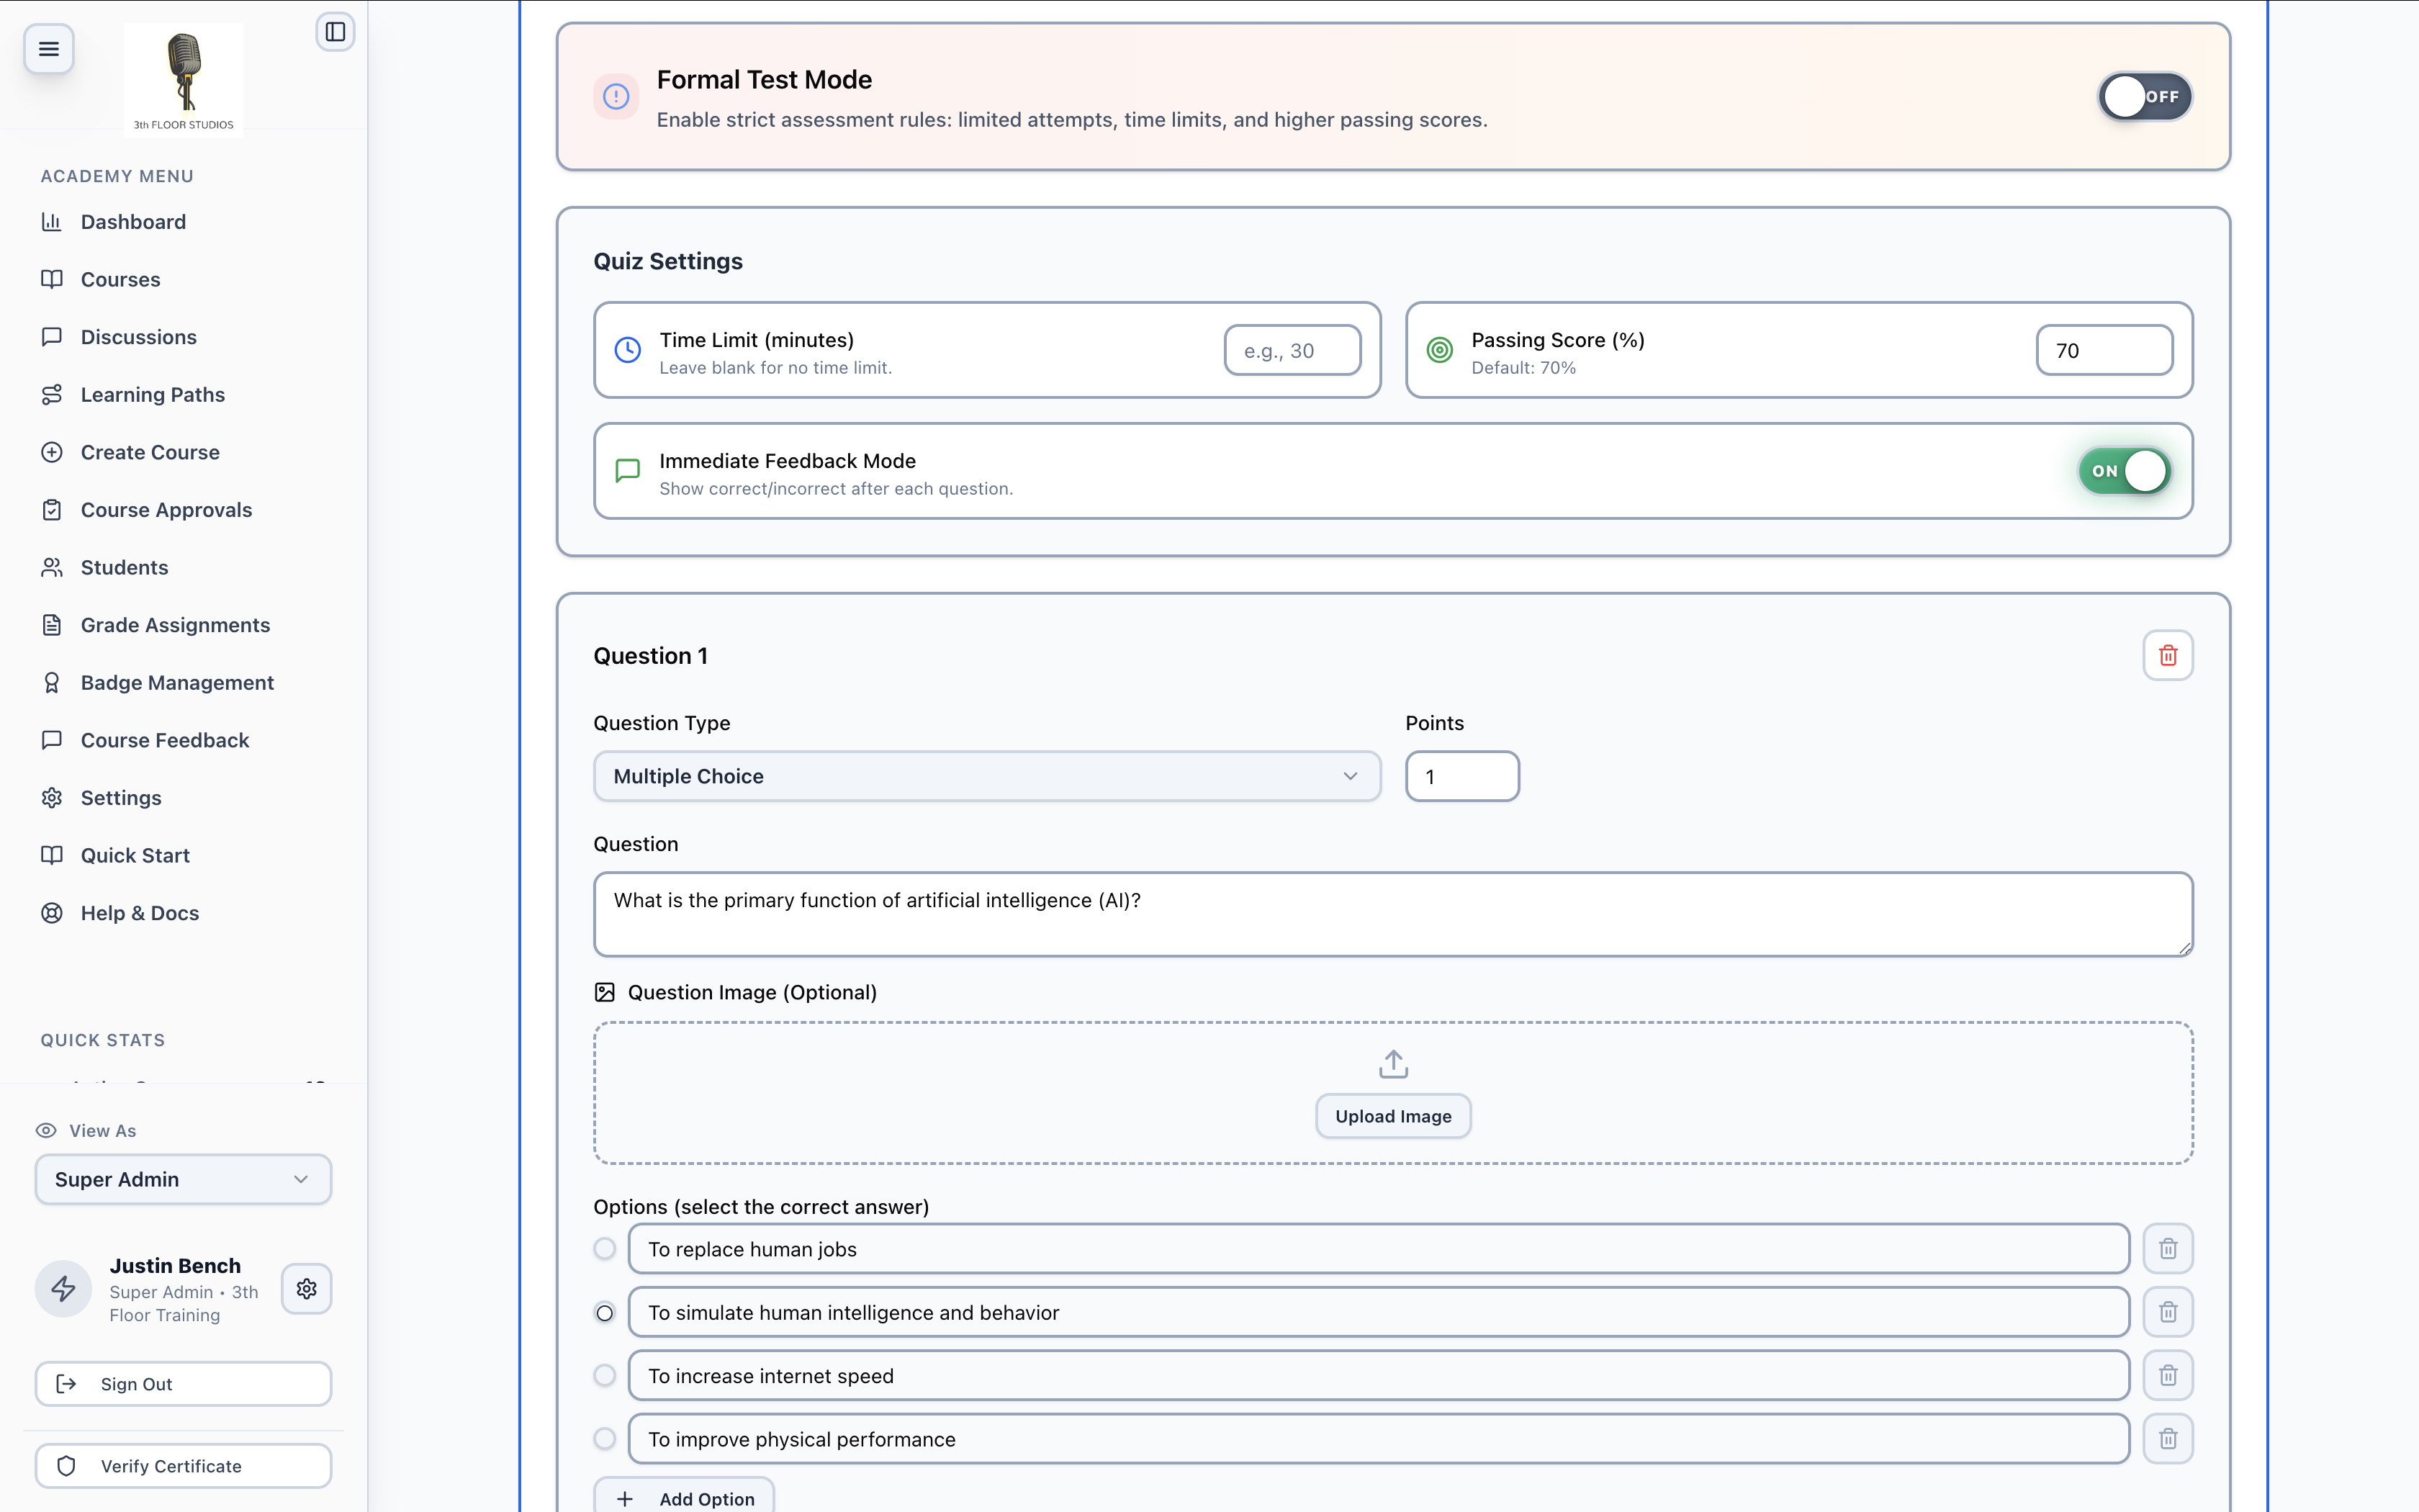The image size is (2419, 1512).
Task: Click the Question Image picture icon
Action: (605, 992)
